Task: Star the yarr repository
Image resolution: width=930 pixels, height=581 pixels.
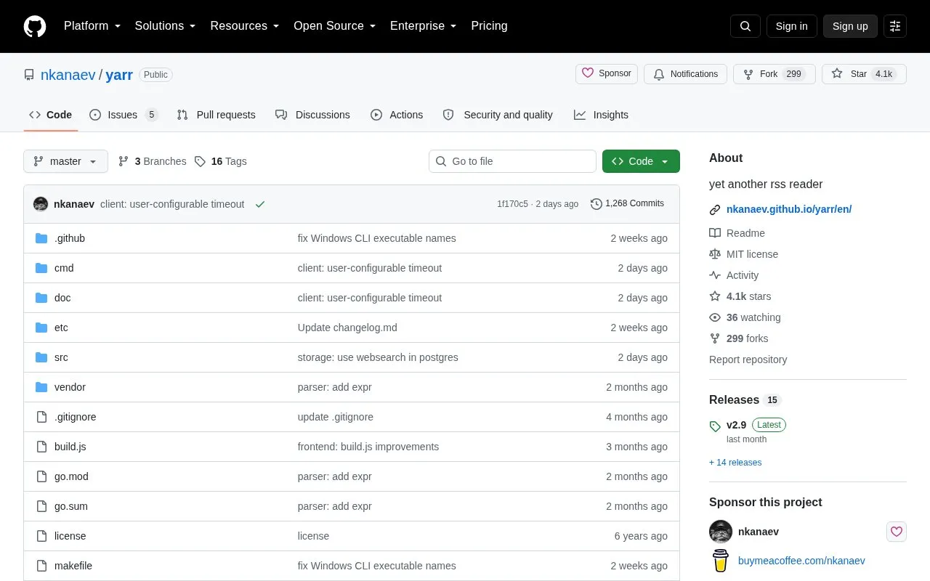Action: tap(864, 74)
